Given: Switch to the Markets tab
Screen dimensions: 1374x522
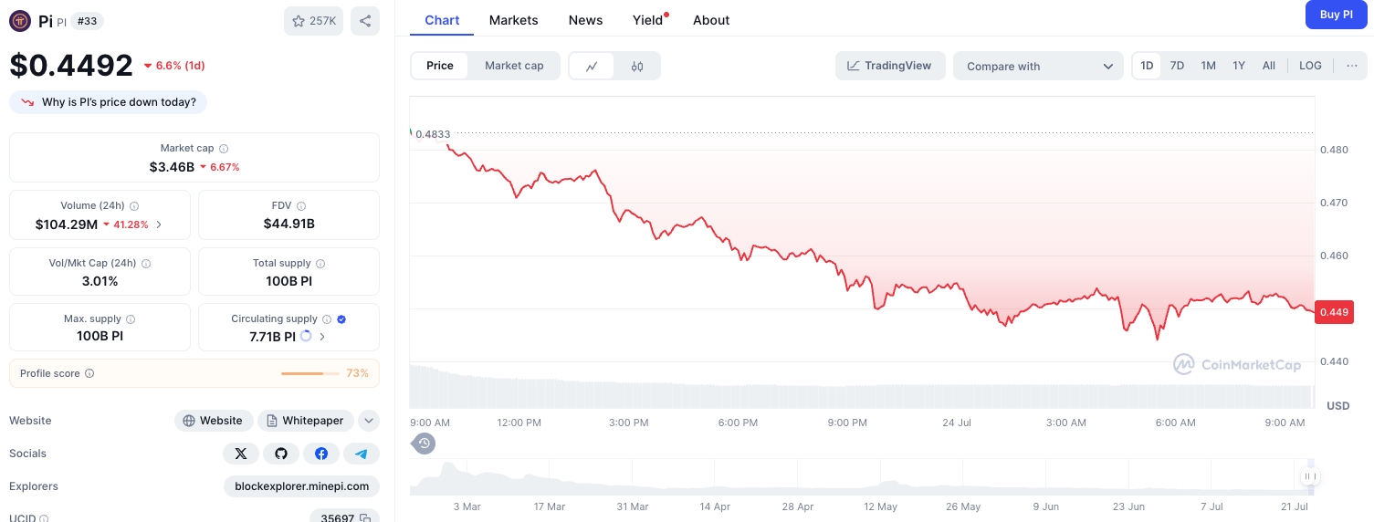Looking at the screenshot, I should pyautogui.click(x=514, y=20).
